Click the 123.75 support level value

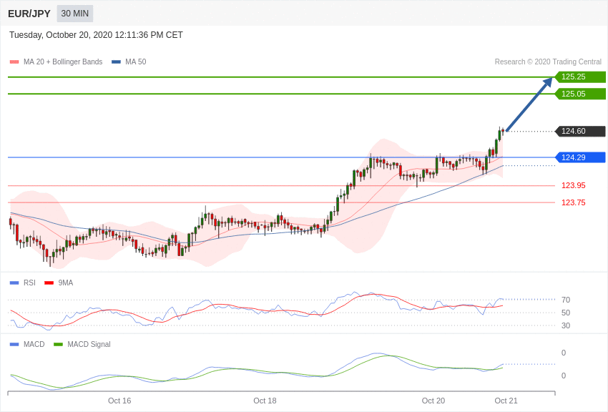coord(574,202)
